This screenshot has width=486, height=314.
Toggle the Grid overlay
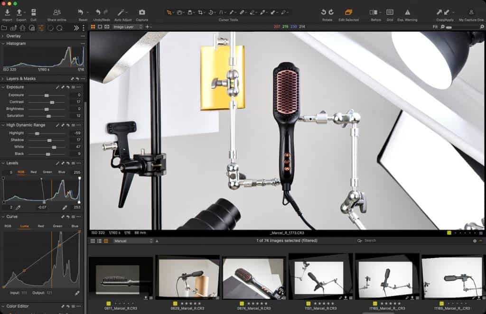tap(390, 12)
